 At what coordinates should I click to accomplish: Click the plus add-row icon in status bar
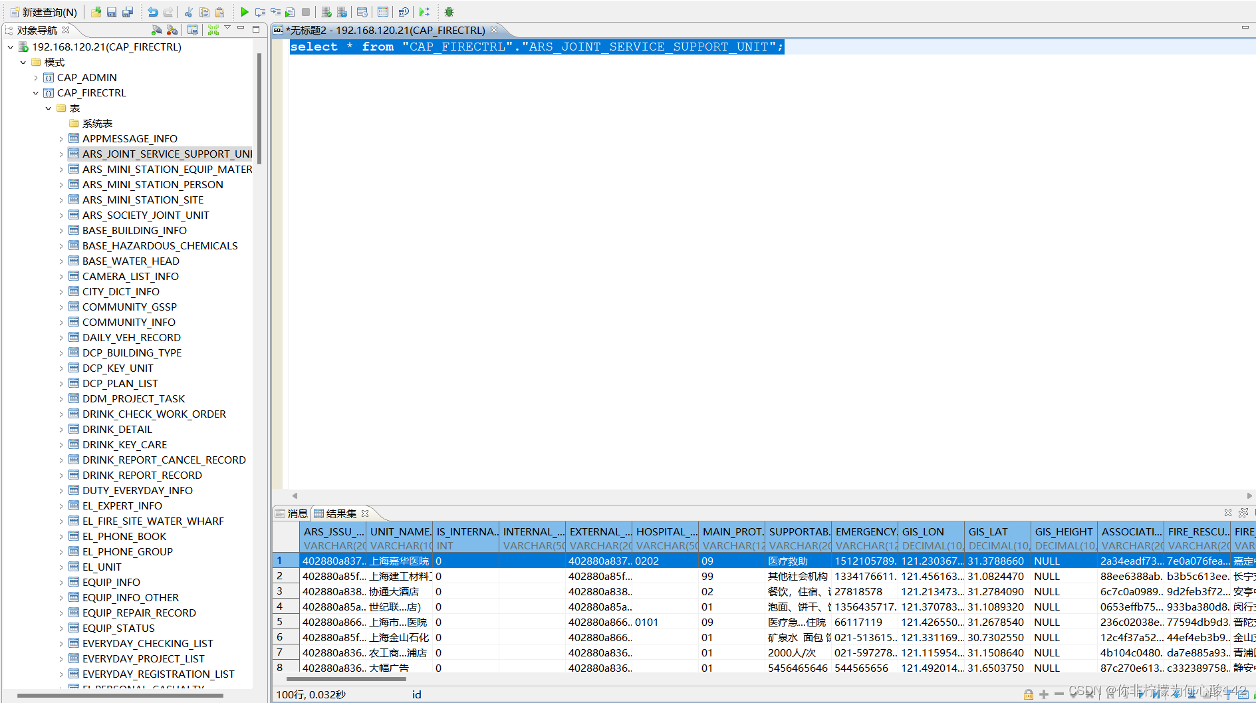1044,694
